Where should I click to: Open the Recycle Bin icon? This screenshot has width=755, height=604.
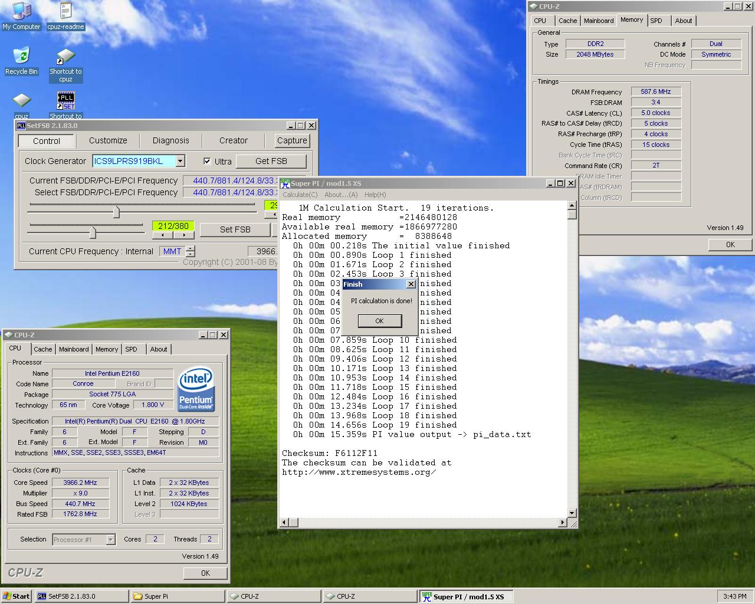pos(21,61)
